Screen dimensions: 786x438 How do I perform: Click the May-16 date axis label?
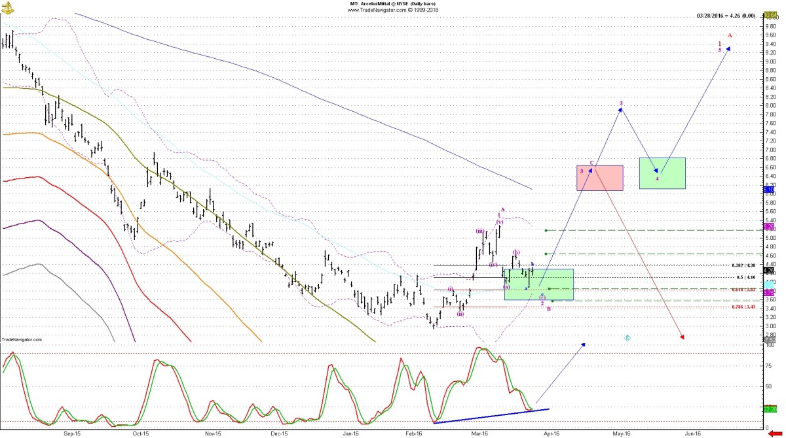[622, 433]
